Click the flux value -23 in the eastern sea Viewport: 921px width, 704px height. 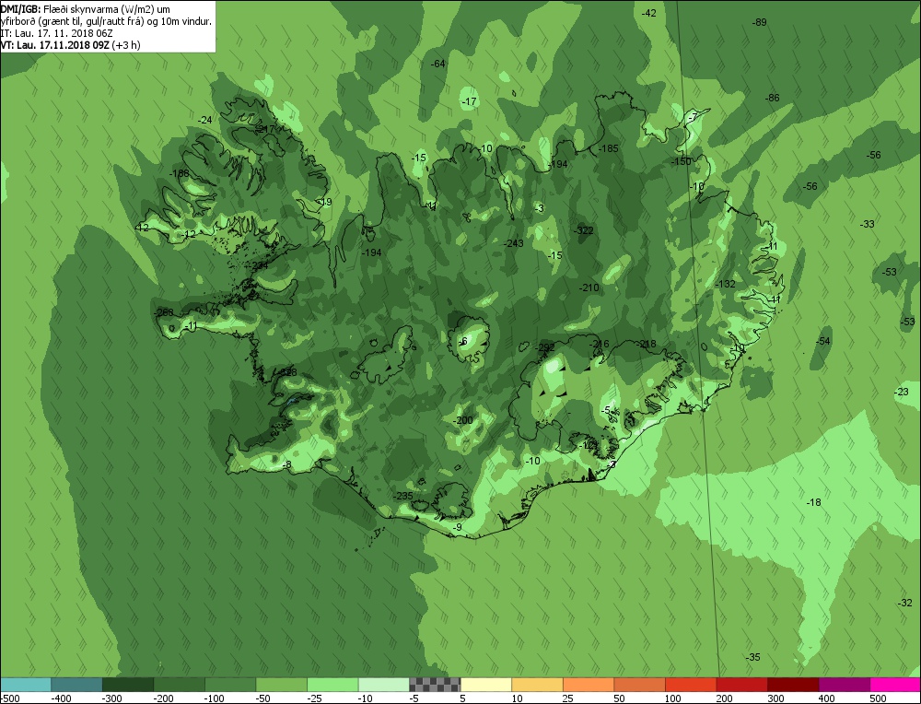[901, 392]
